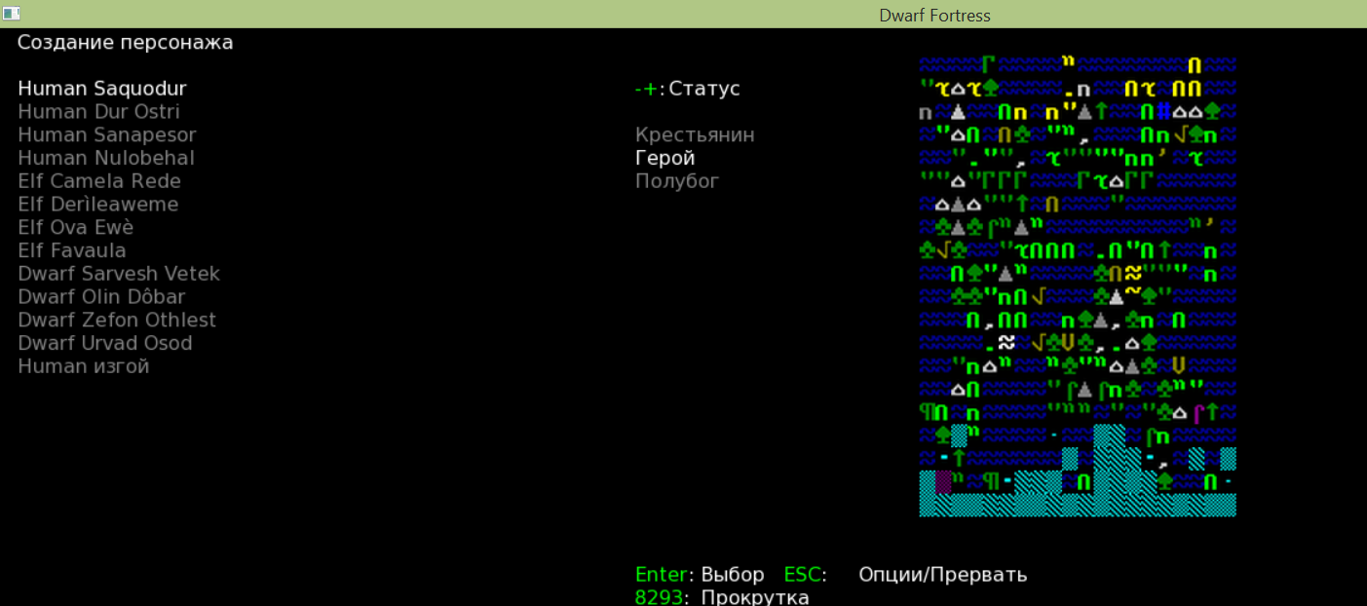Click the Dwarf Fortress window title
Image resolution: width=1367 pixels, height=606 pixels.
934,15
